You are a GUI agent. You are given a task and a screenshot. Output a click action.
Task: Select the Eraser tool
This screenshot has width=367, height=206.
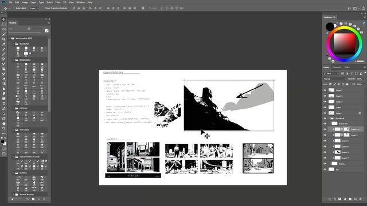pyautogui.click(x=4, y=79)
